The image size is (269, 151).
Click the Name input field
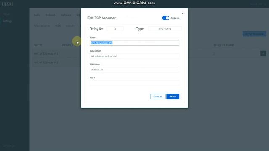pyautogui.click(x=134, y=43)
